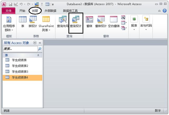The width and height of the screenshot is (169, 115).
Task: Switch to the 外部数据 tab
Action: click(50, 11)
